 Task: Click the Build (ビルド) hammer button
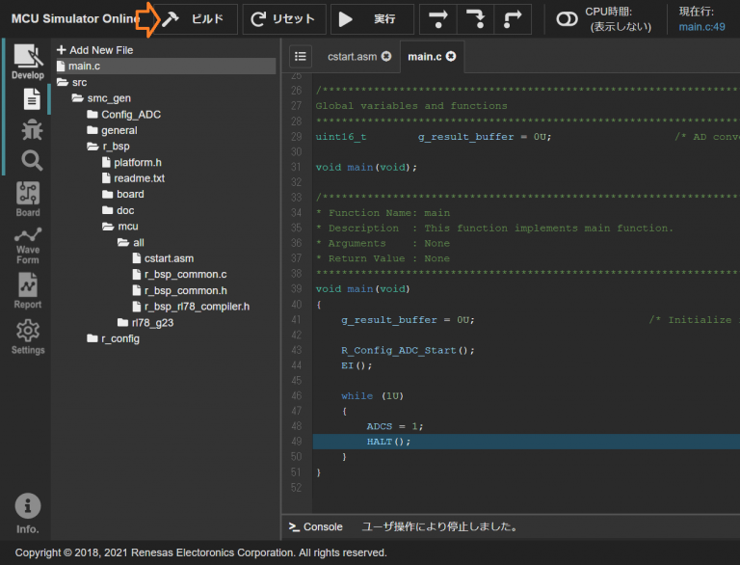(x=197, y=19)
